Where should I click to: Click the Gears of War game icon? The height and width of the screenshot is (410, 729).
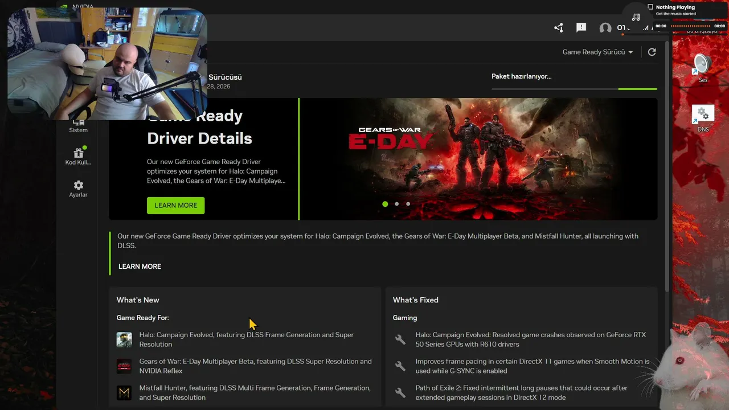click(x=124, y=366)
